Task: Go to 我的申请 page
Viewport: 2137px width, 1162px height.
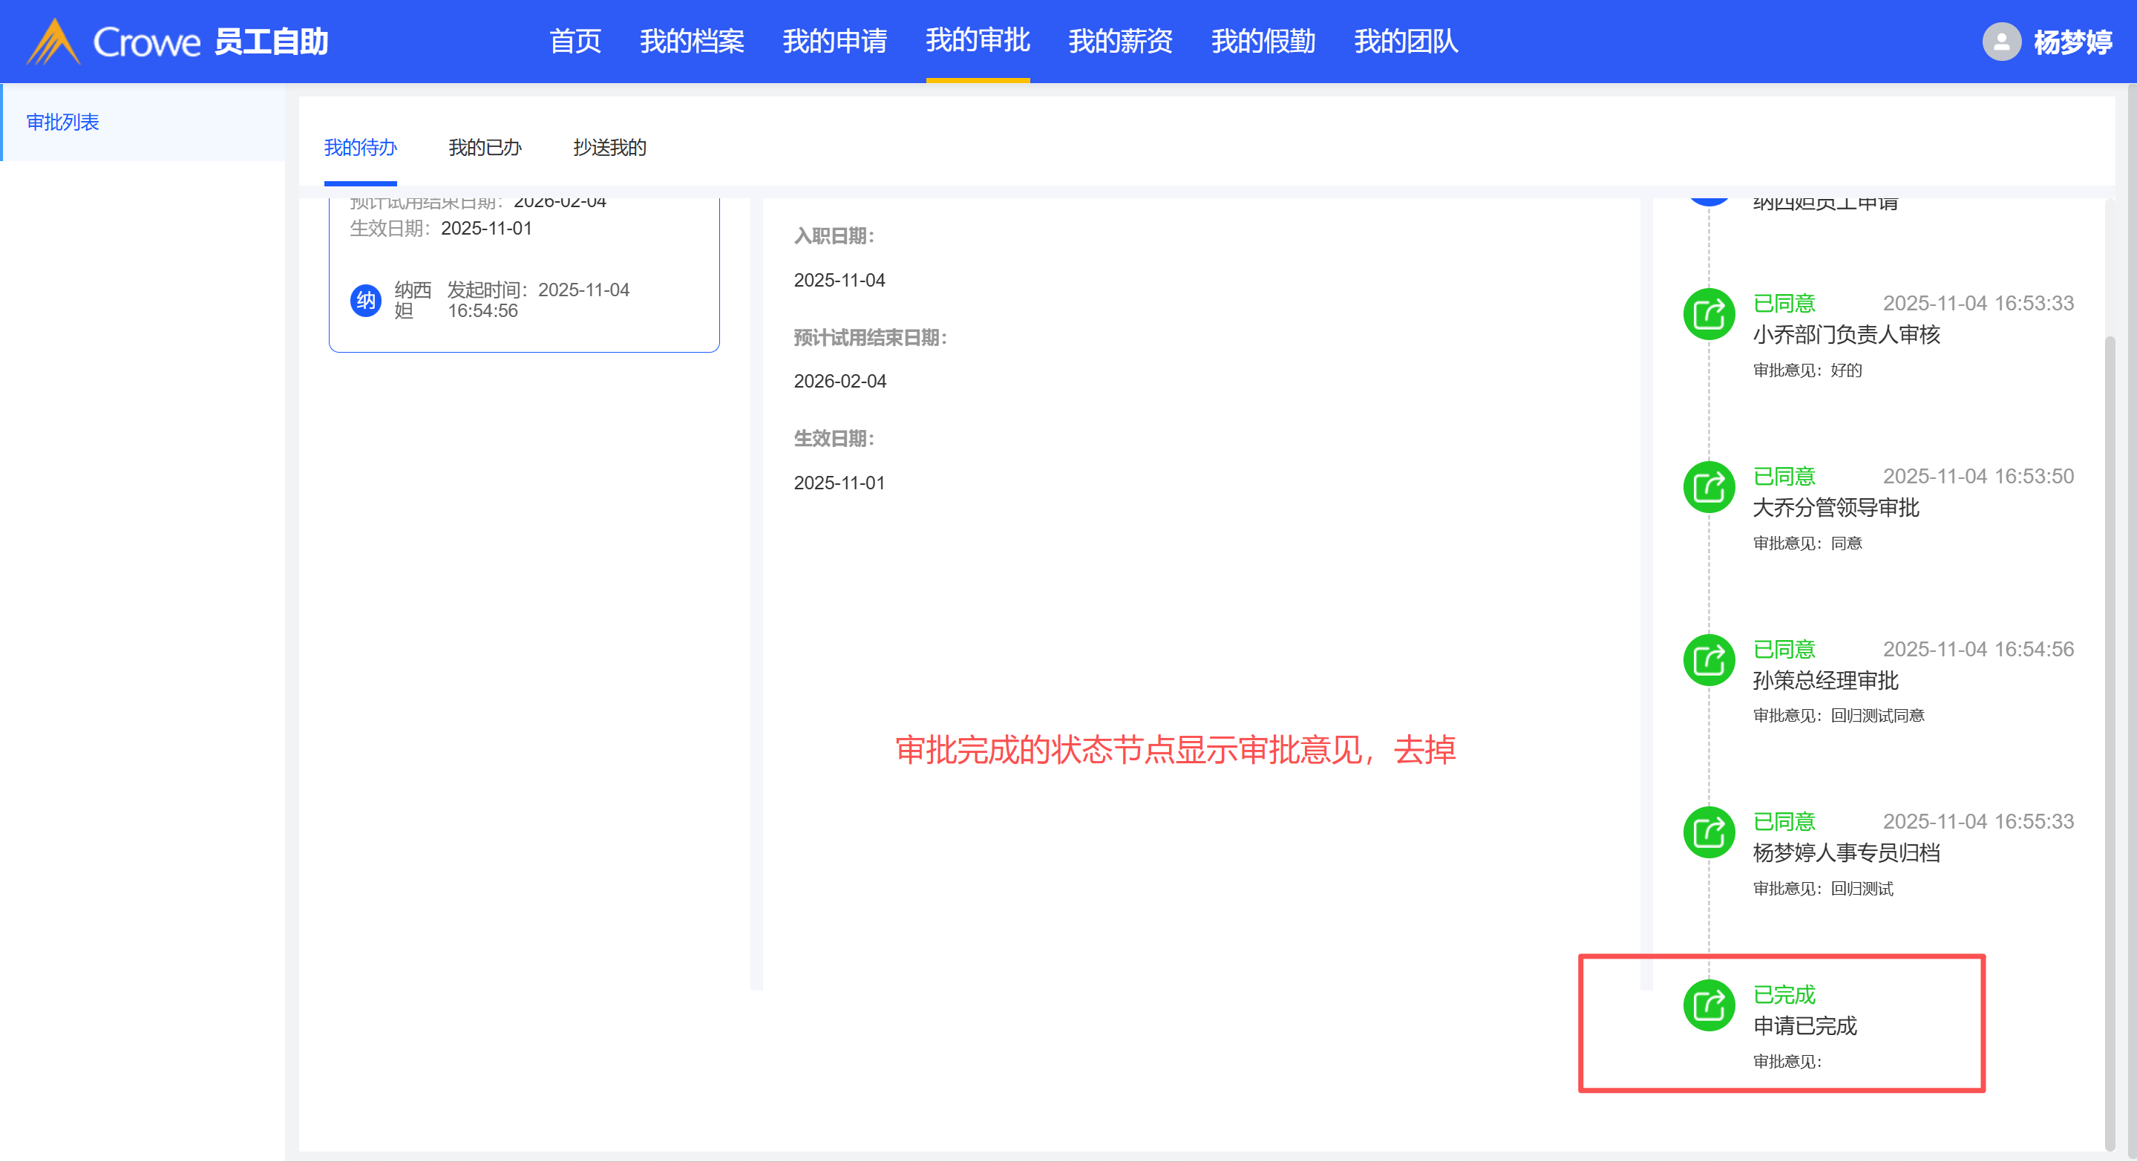Action: pyautogui.click(x=834, y=42)
